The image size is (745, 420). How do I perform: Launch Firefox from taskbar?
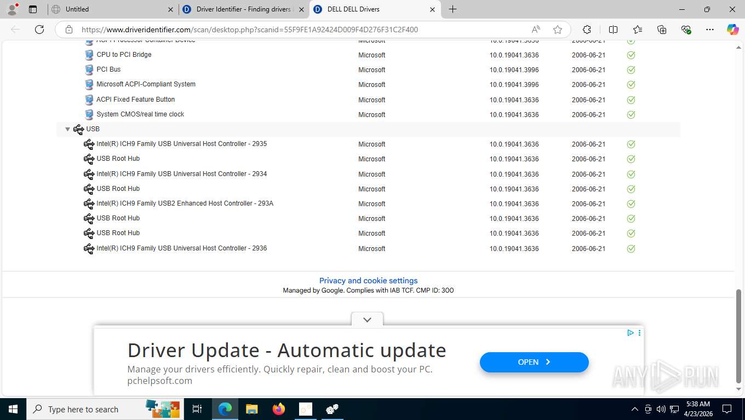click(279, 409)
